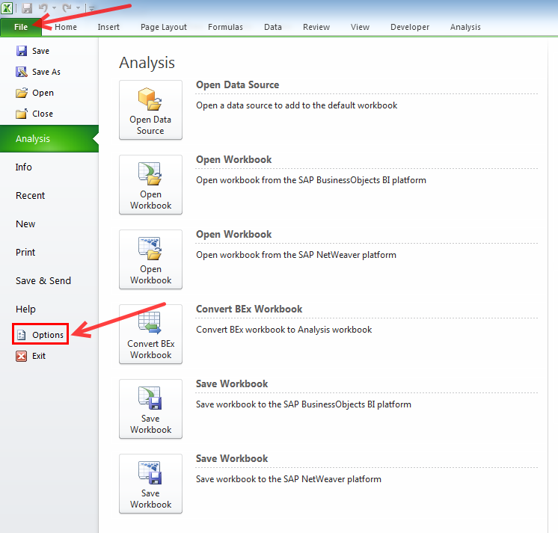Switch to the Formulas ribbon tab
This screenshot has width=558, height=533.
(225, 27)
